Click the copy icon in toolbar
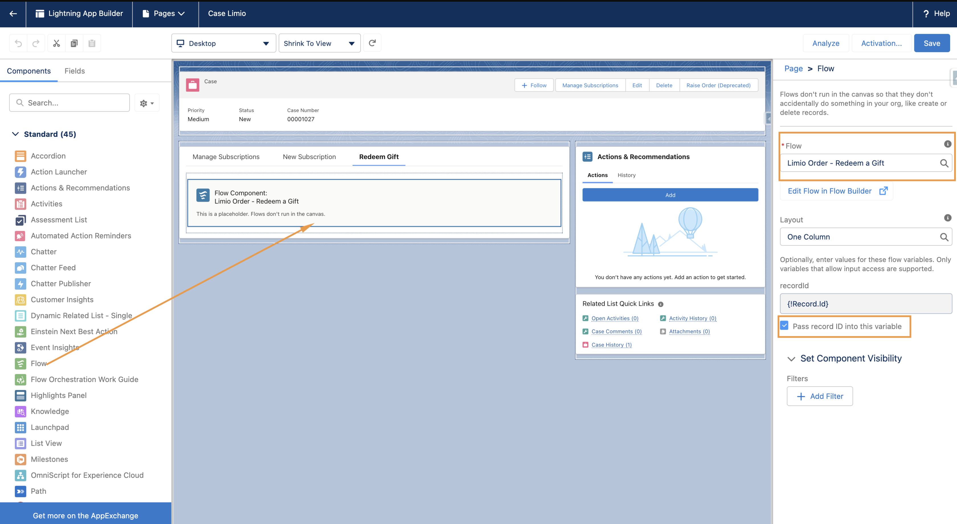The image size is (957, 524). (74, 44)
